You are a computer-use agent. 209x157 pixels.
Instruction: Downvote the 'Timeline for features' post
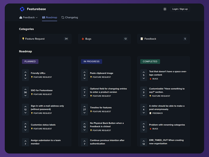pos(84,113)
